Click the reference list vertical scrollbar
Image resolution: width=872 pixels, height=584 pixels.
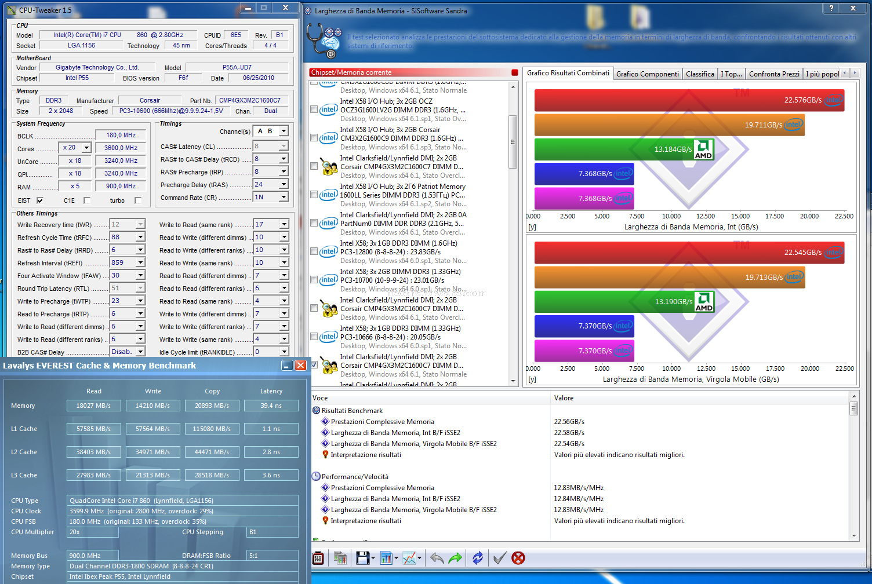point(513,142)
